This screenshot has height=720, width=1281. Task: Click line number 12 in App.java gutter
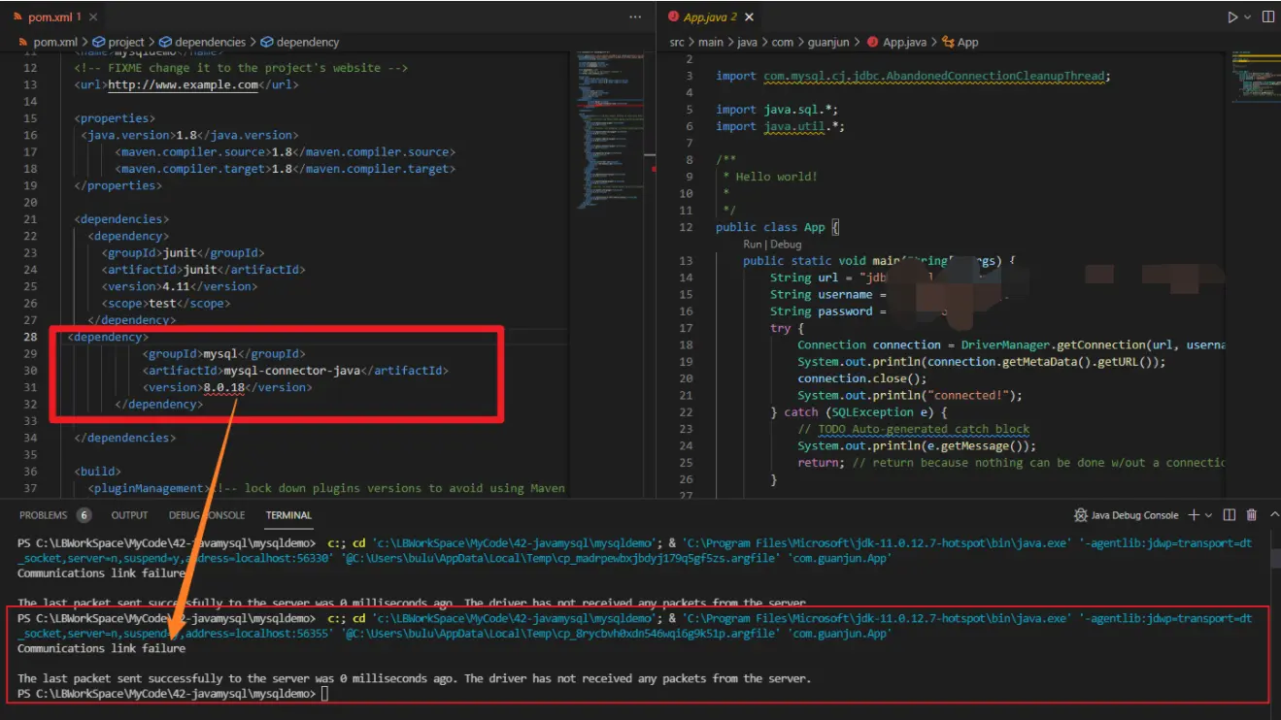[686, 227]
